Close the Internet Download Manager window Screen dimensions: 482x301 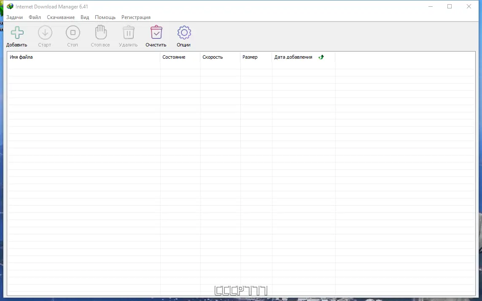469,6
